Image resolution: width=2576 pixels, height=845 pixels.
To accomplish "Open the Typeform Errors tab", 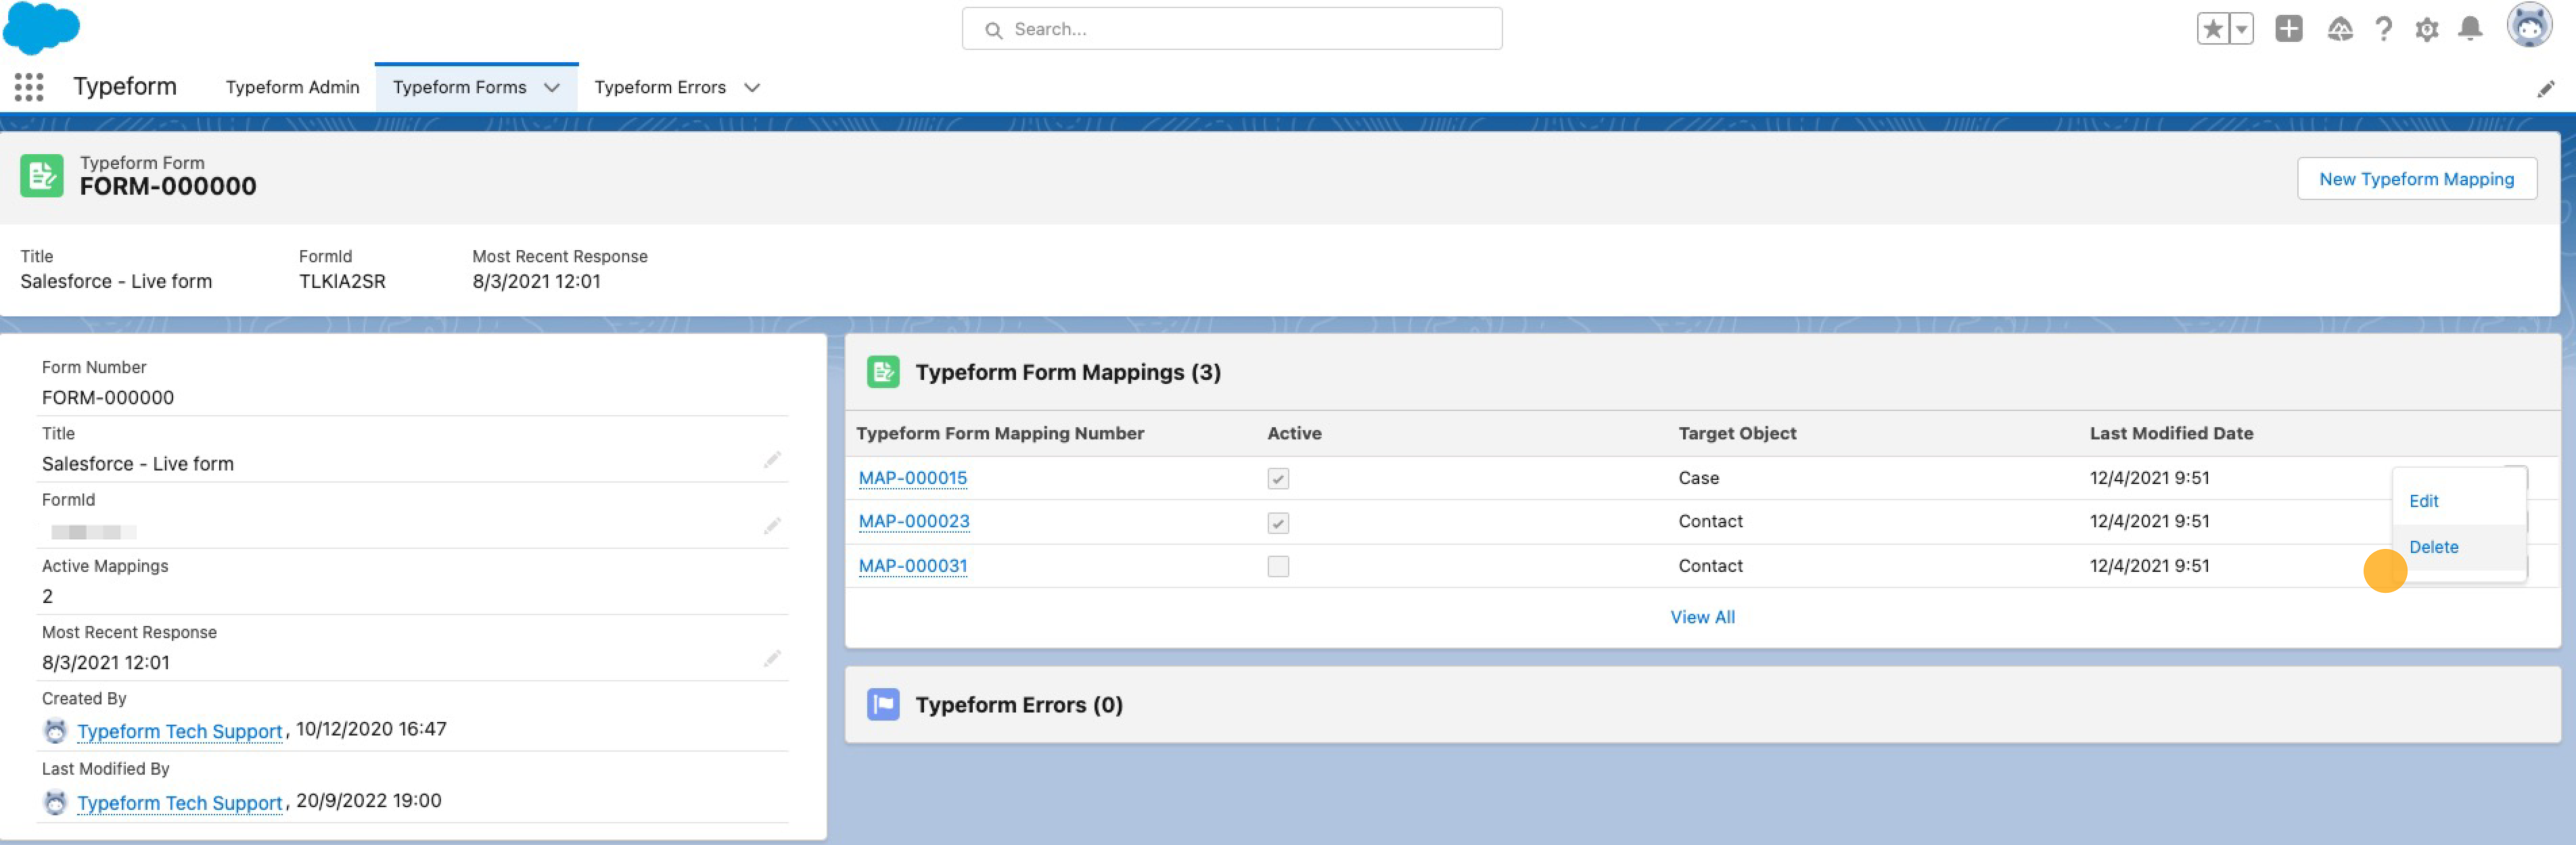I will 660,87.
